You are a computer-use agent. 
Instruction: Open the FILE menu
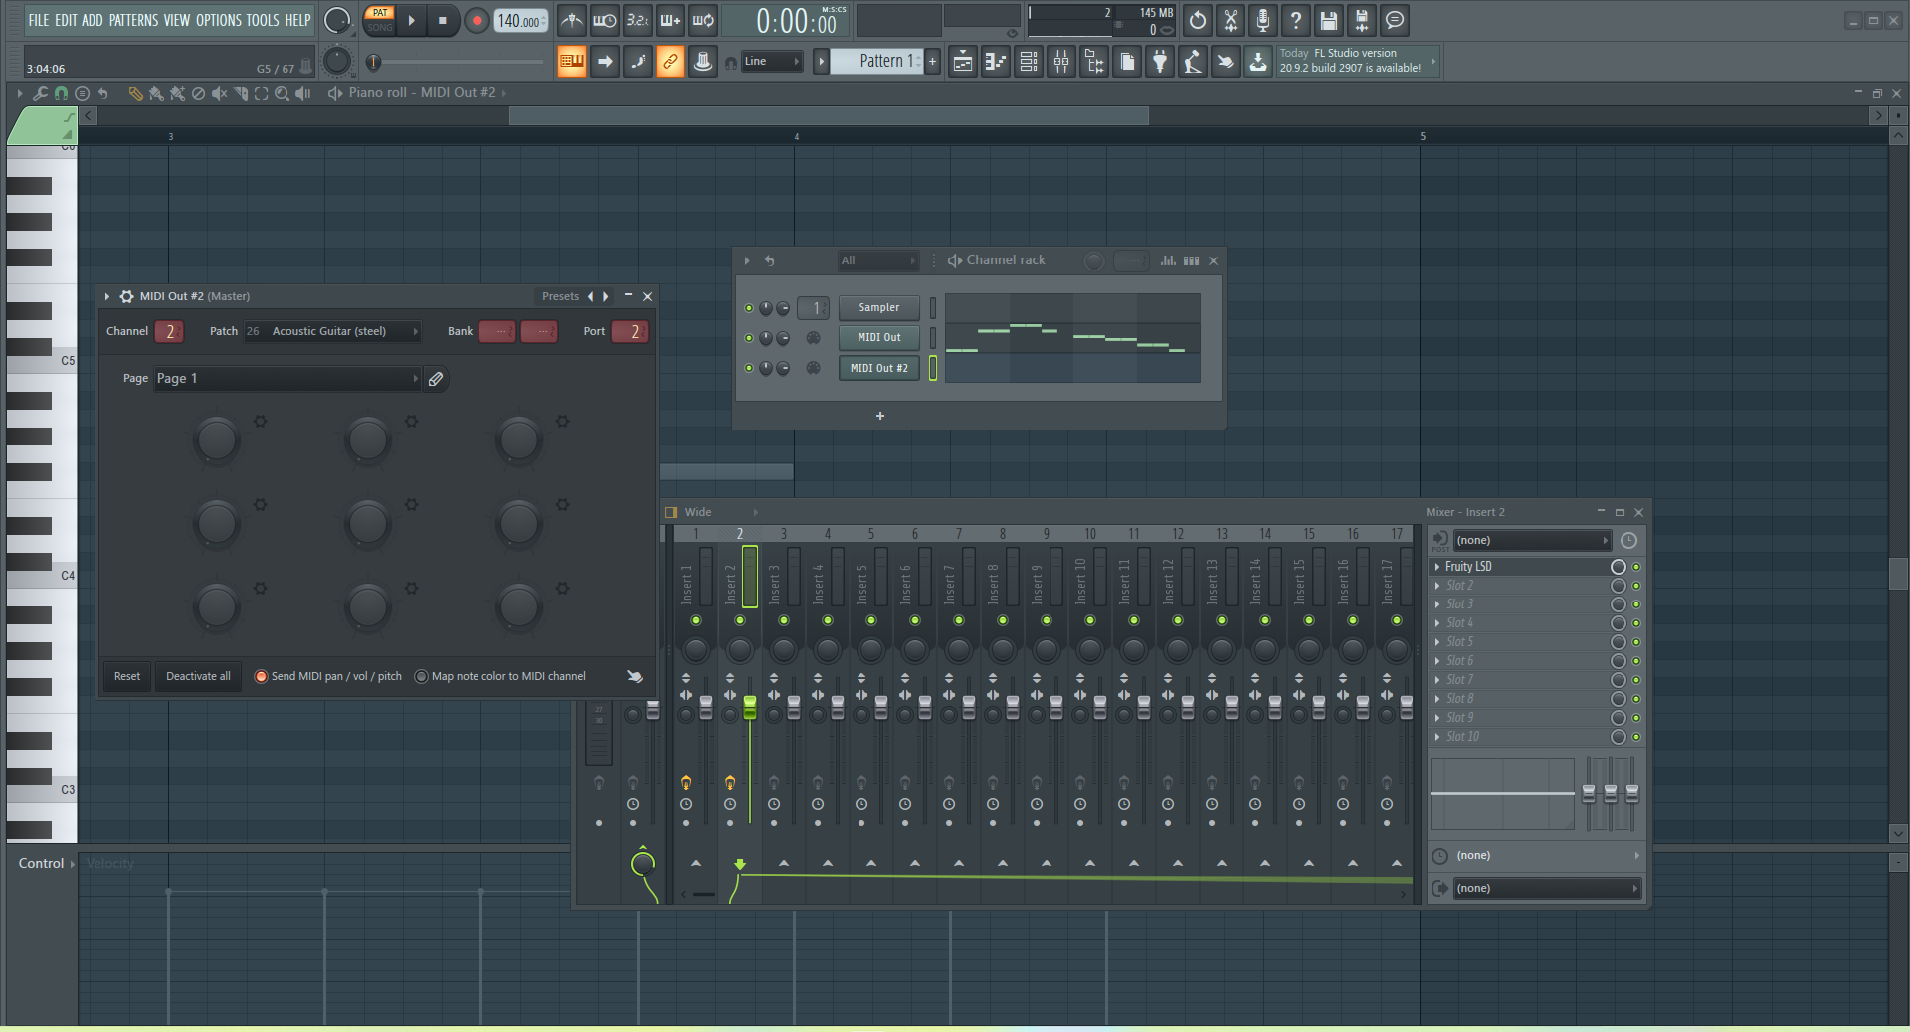(39, 20)
